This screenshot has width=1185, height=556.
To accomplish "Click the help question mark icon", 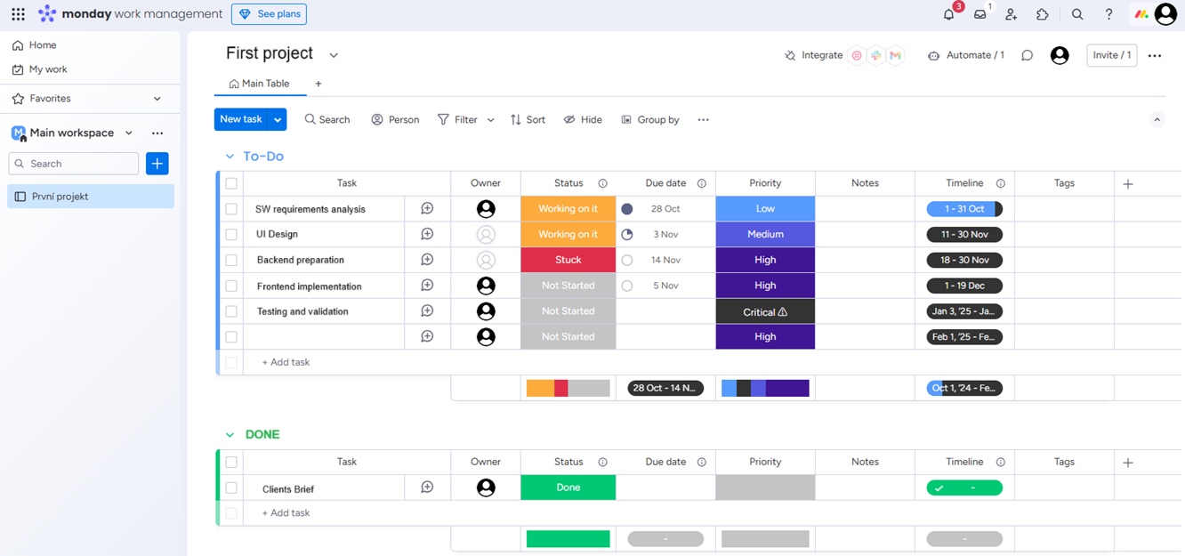I will click(1108, 14).
